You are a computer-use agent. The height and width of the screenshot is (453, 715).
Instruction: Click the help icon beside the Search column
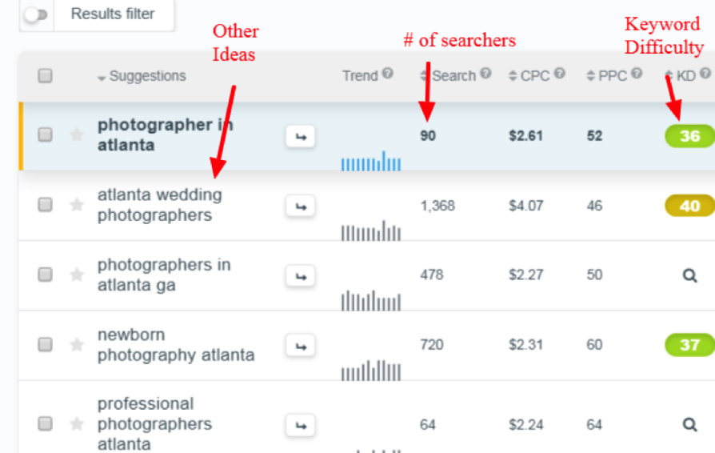485,74
